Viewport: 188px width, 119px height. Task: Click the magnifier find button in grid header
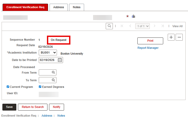(109, 26)
